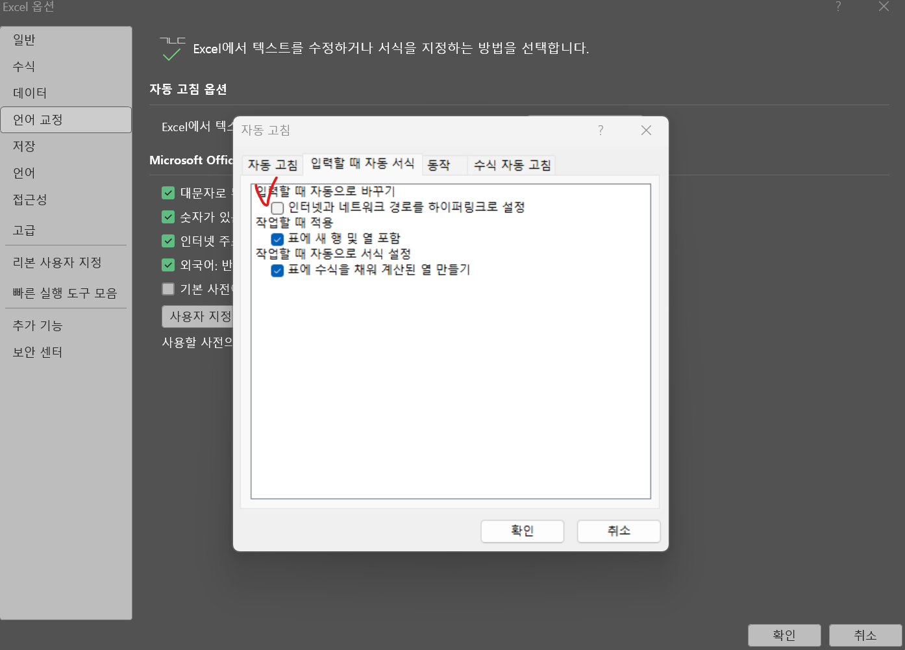Image resolution: width=905 pixels, height=650 pixels.
Task: Switch to the 자동 고침 tab
Action: (273, 165)
